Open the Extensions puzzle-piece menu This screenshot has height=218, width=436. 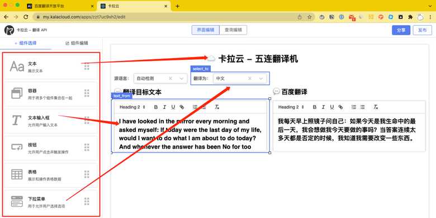pos(410,17)
